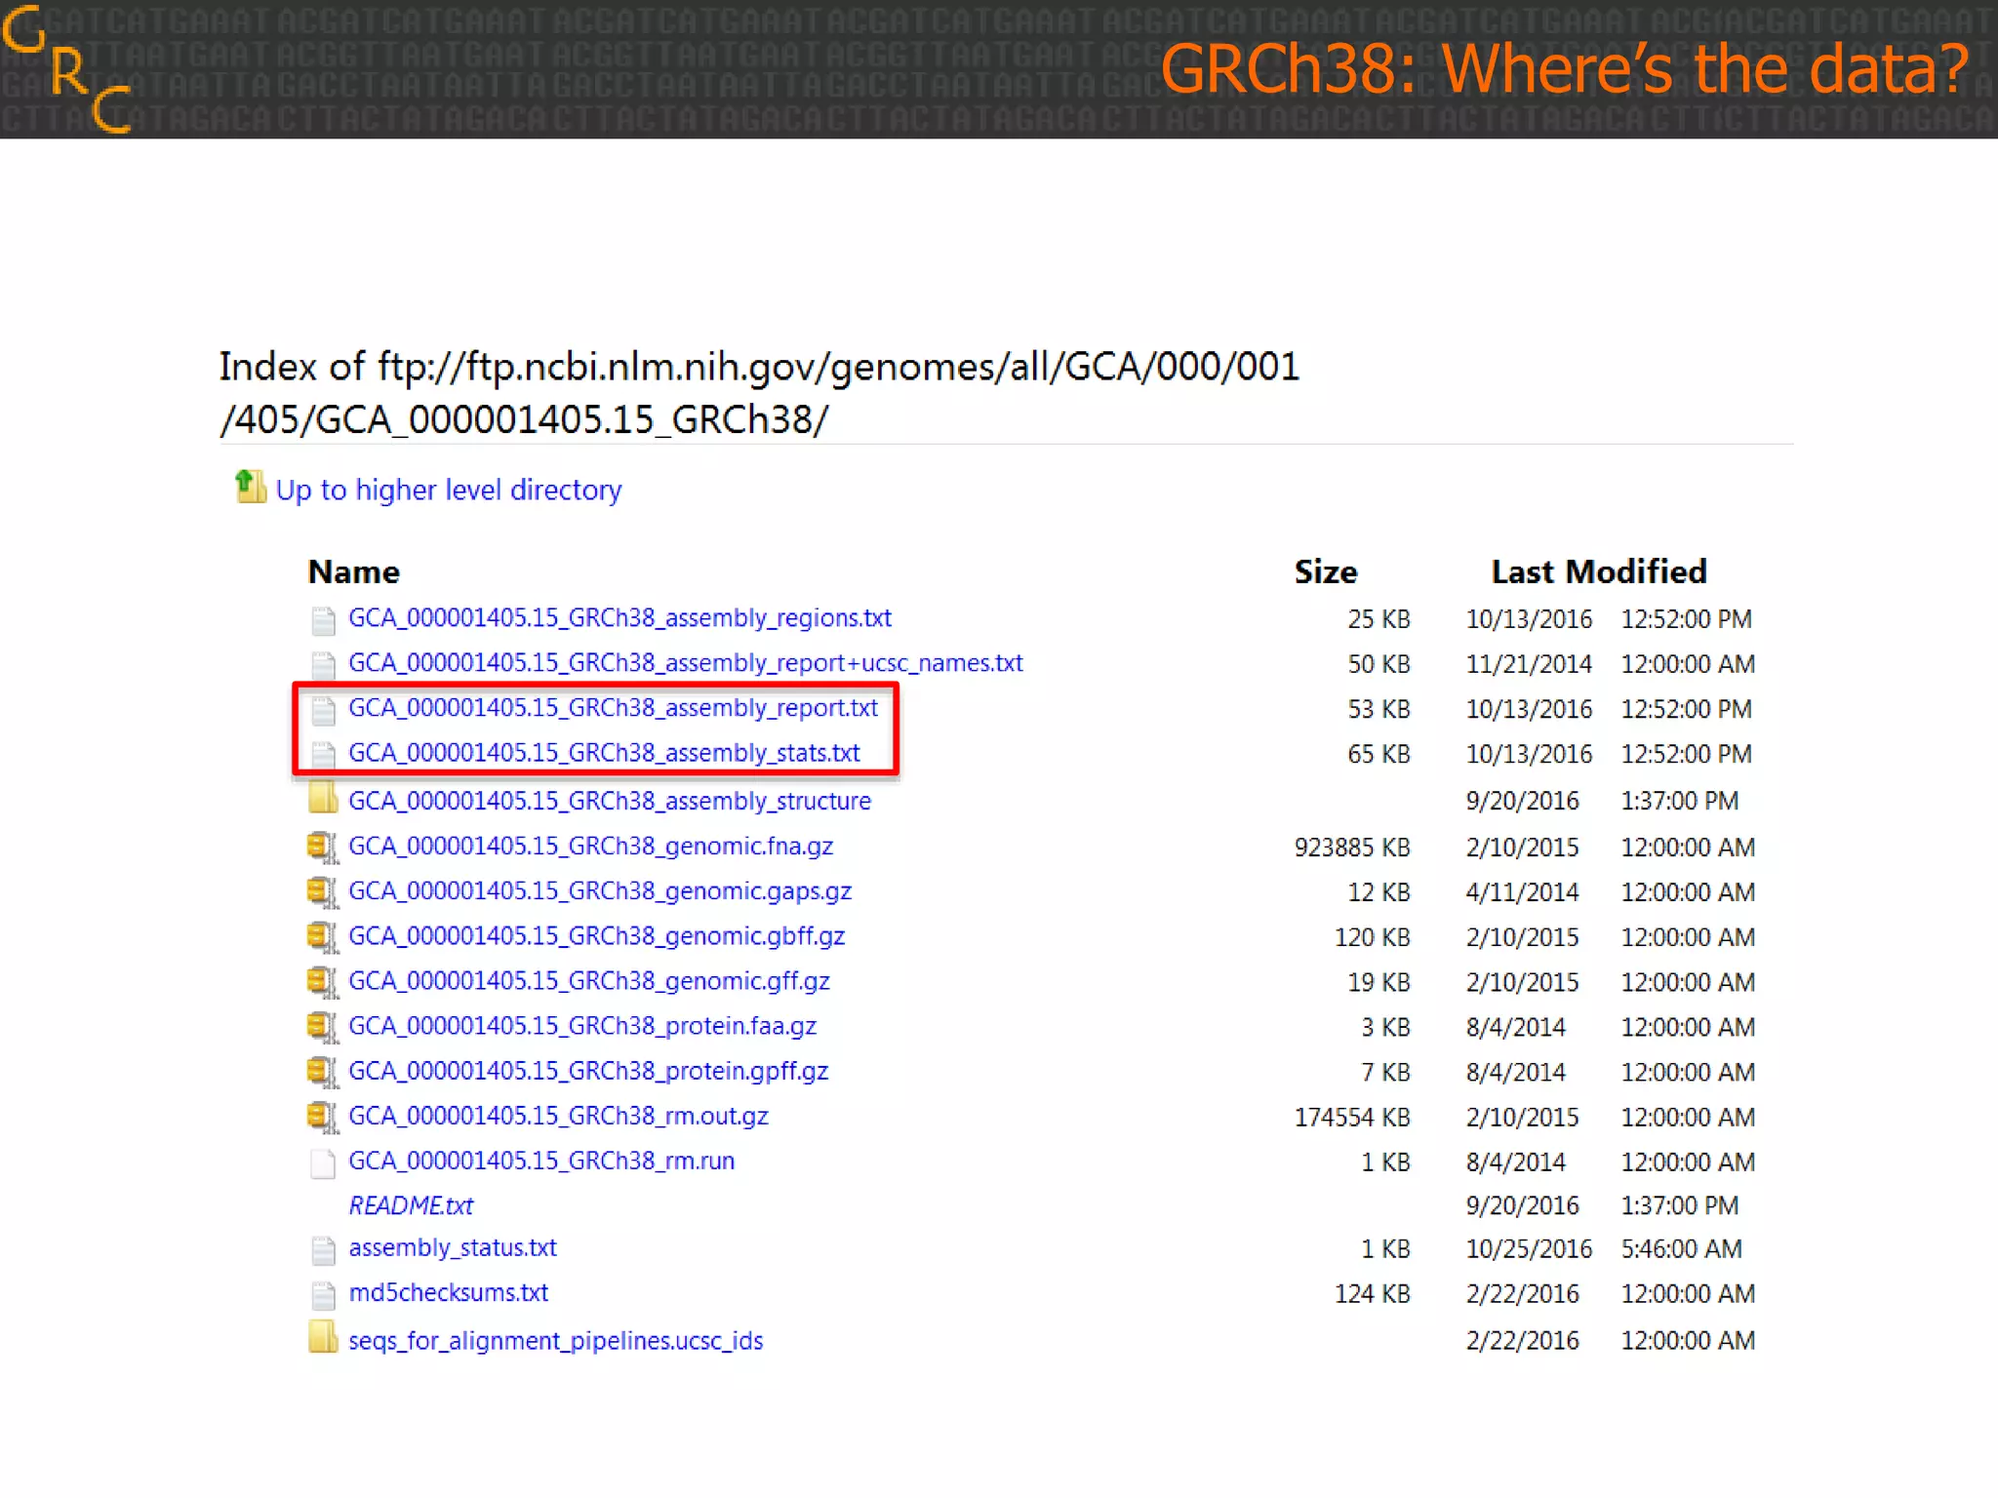Click archive icon for genomic.gaps.gz
The image size is (1998, 1498).
(x=323, y=891)
